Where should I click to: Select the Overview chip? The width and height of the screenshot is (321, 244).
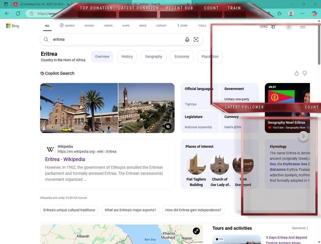(102, 57)
